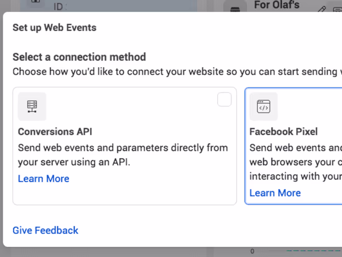This screenshot has width=342, height=257.
Task: Click the Conversions API description text
Action: click(x=123, y=155)
